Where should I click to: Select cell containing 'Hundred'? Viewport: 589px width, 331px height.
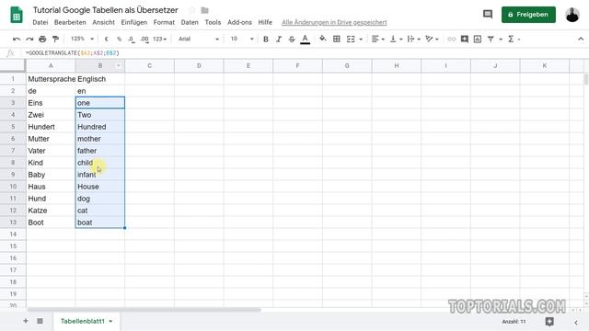(100, 127)
